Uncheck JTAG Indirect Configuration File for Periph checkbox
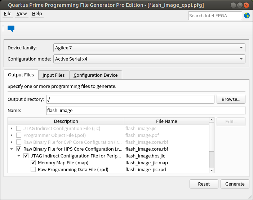Screen dimensions: 253x200 26,156
